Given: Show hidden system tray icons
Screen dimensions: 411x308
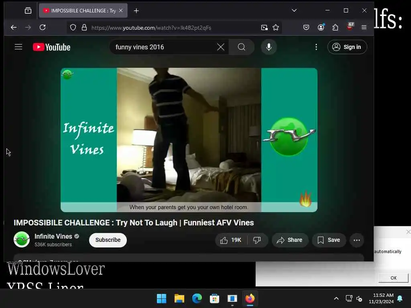Looking at the screenshot, I should point(336,298).
